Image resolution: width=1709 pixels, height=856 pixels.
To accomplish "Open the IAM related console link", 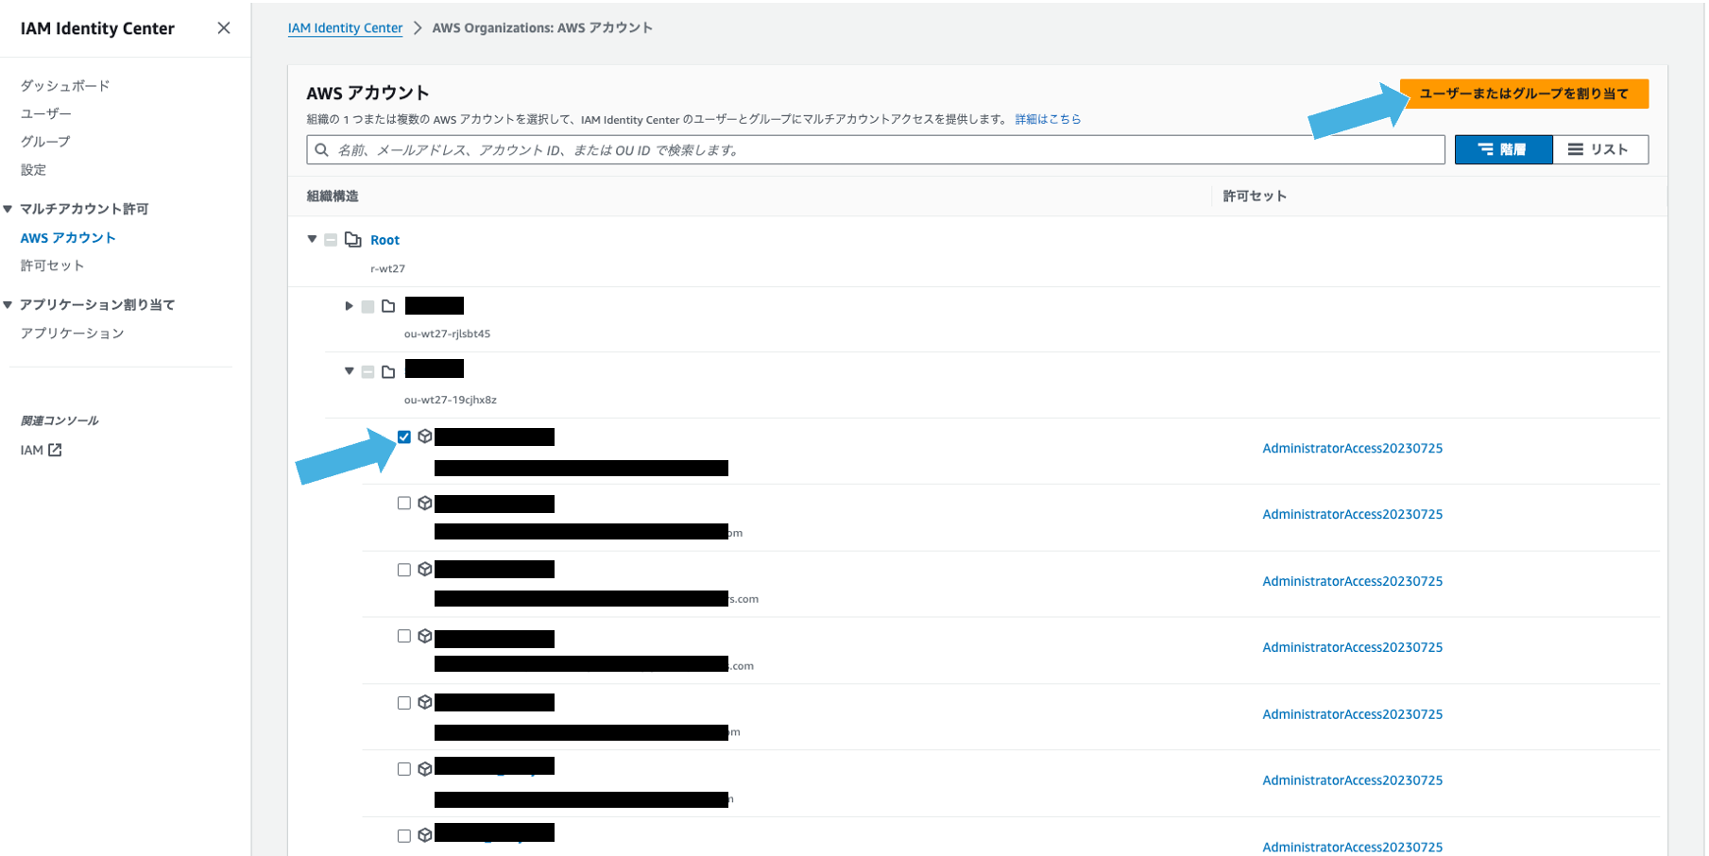I will pyautogui.click(x=32, y=451).
